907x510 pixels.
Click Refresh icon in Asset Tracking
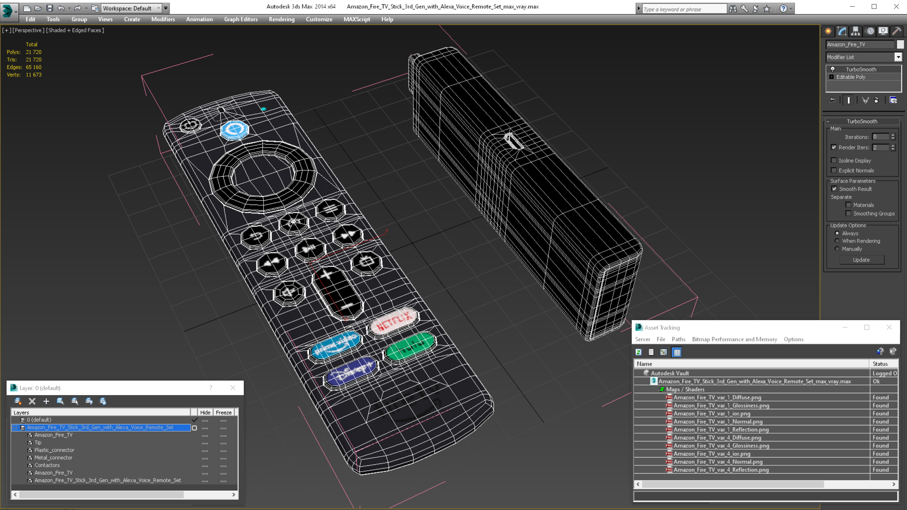click(x=638, y=352)
